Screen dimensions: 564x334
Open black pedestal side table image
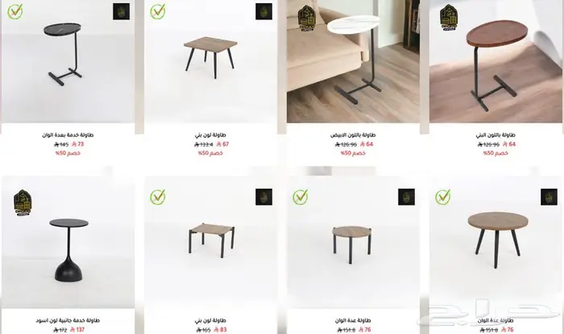point(68,242)
